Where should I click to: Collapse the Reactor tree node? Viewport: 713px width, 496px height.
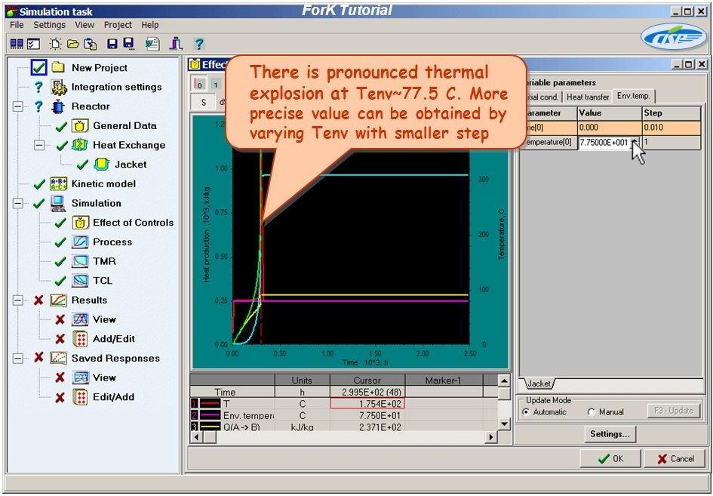[x=18, y=106]
